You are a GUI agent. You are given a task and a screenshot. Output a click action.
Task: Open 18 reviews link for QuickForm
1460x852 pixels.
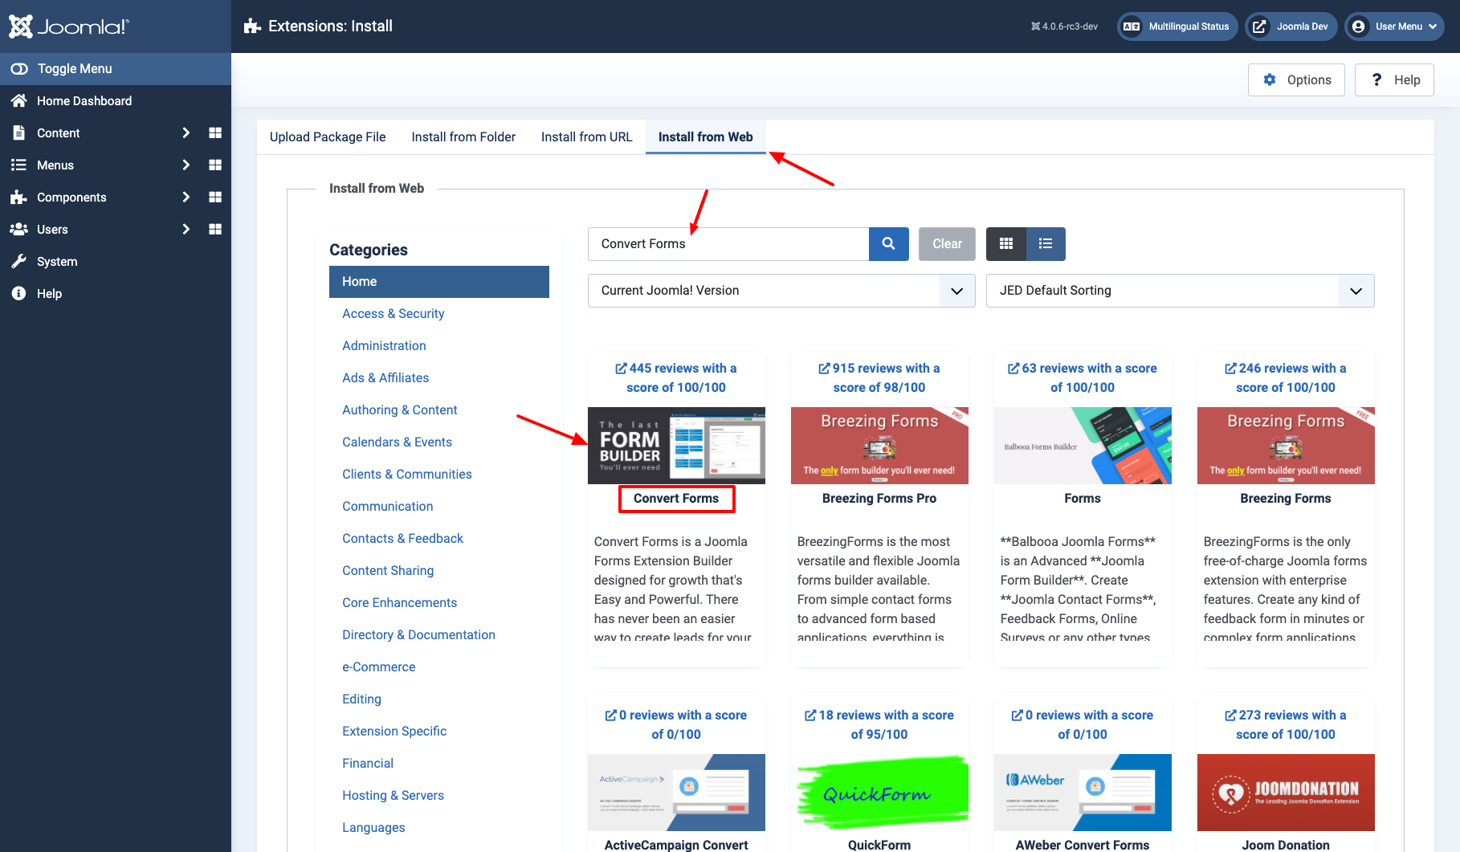coord(879,725)
